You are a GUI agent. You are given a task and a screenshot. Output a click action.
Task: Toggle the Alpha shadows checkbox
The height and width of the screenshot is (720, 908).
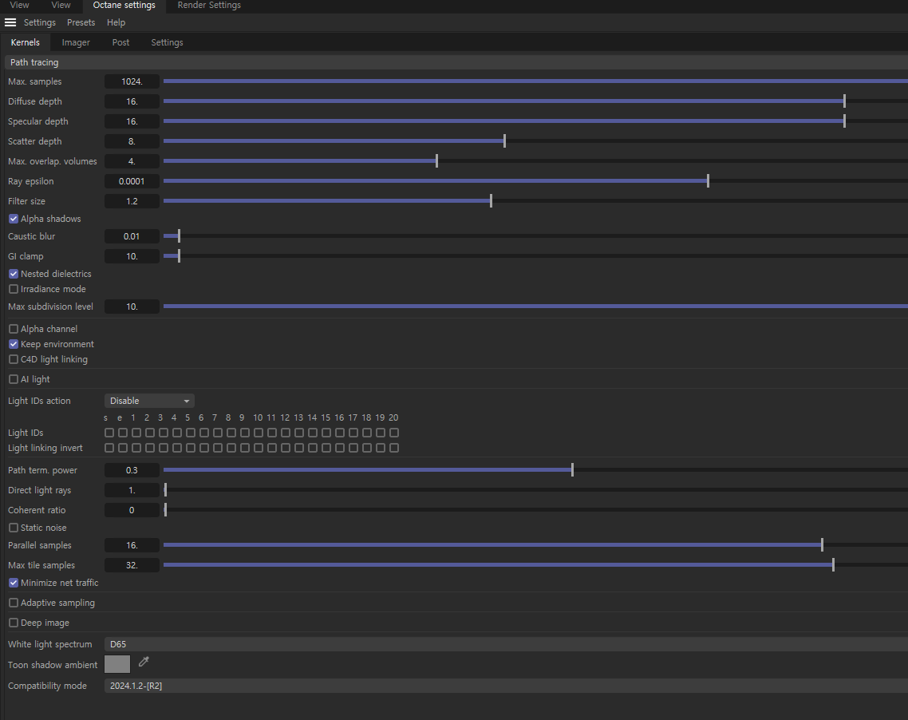tap(14, 219)
